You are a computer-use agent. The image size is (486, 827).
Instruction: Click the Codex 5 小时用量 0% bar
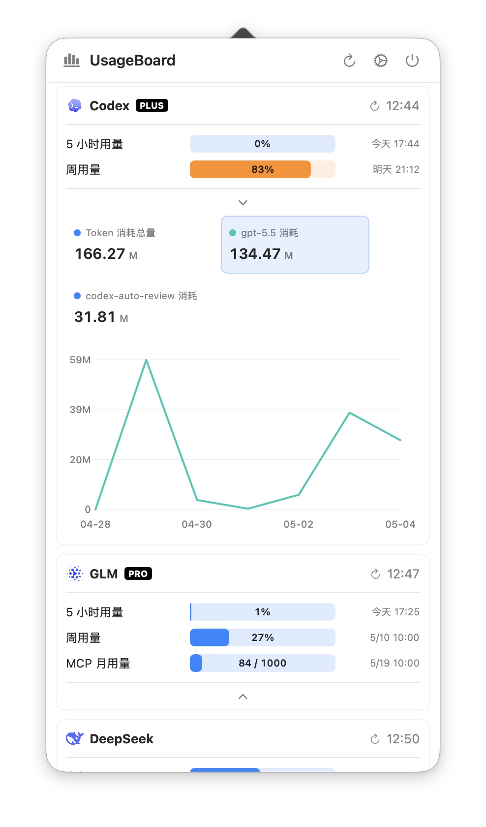[263, 144]
